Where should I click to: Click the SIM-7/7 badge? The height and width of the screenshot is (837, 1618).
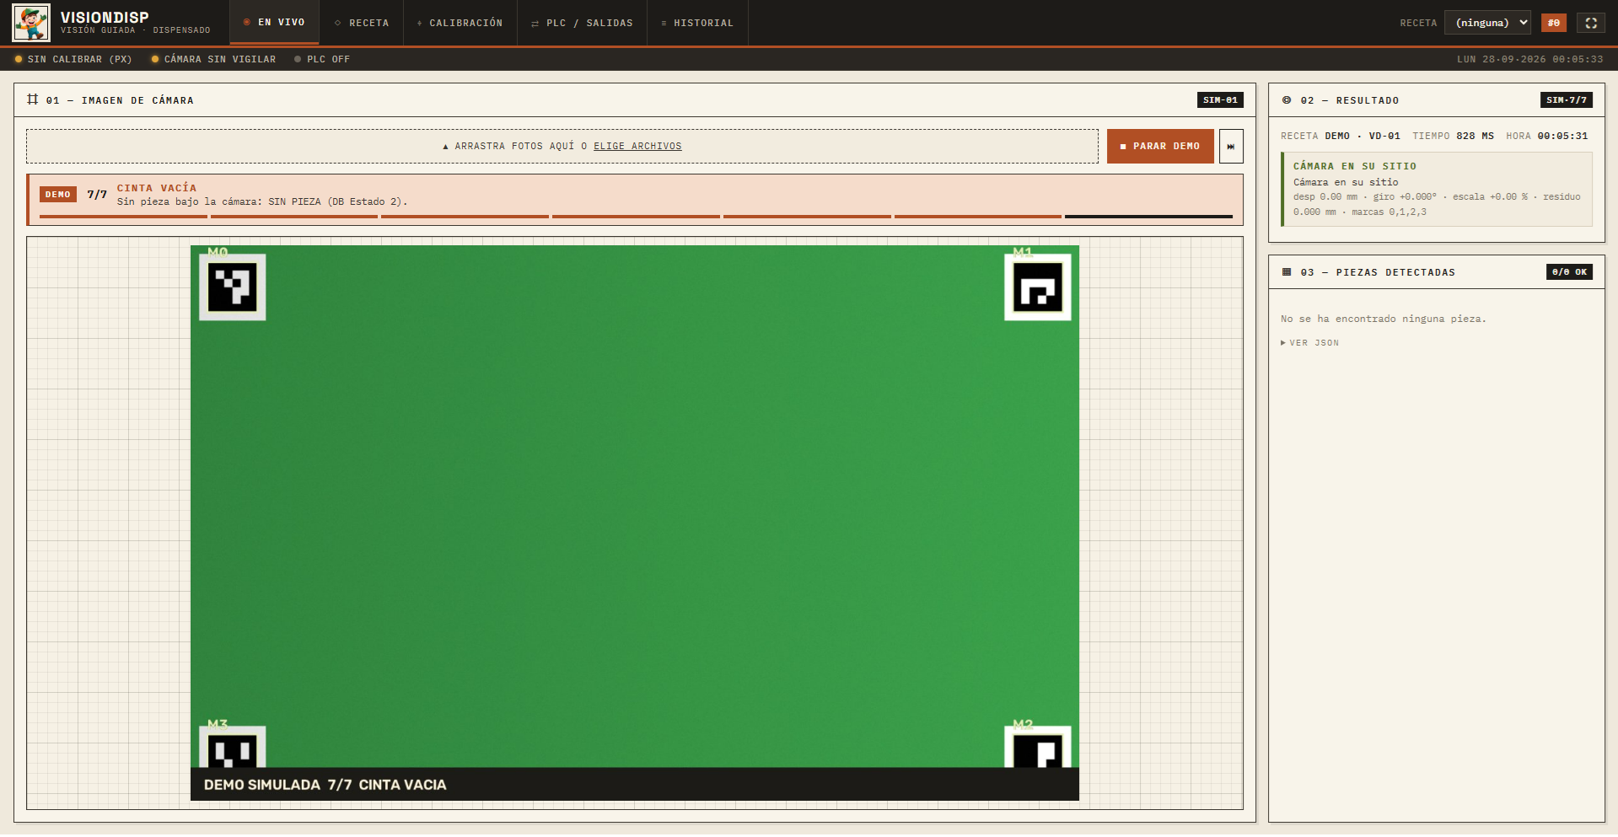pos(1567,100)
